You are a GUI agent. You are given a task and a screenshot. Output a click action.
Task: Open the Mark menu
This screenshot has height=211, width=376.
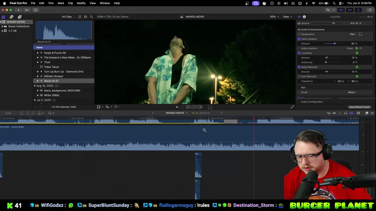(61, 3)
